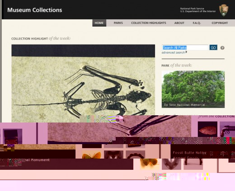This screenshot has height=191, width=235.
Task: Click the search help question mark icon
Action: [222, 48]
